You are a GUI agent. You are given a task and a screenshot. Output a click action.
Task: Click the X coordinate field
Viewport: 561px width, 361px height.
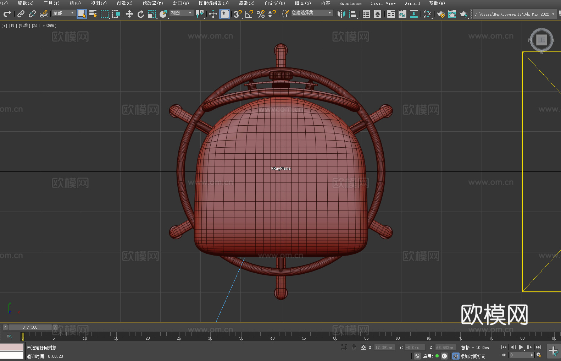[x=384, y=348]
